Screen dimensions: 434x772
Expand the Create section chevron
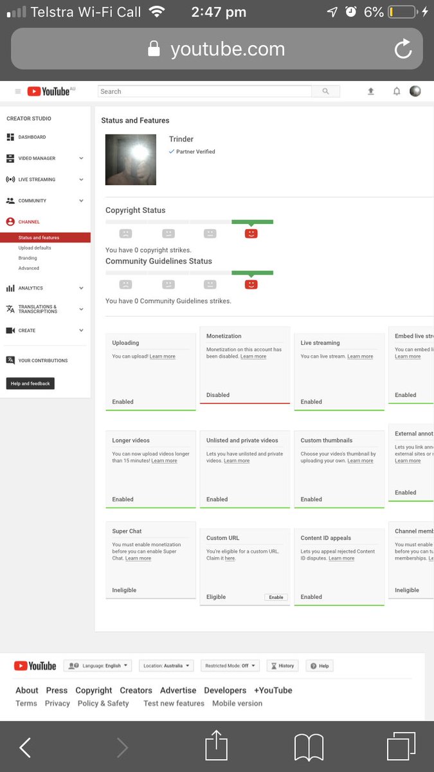click(81, 331)
